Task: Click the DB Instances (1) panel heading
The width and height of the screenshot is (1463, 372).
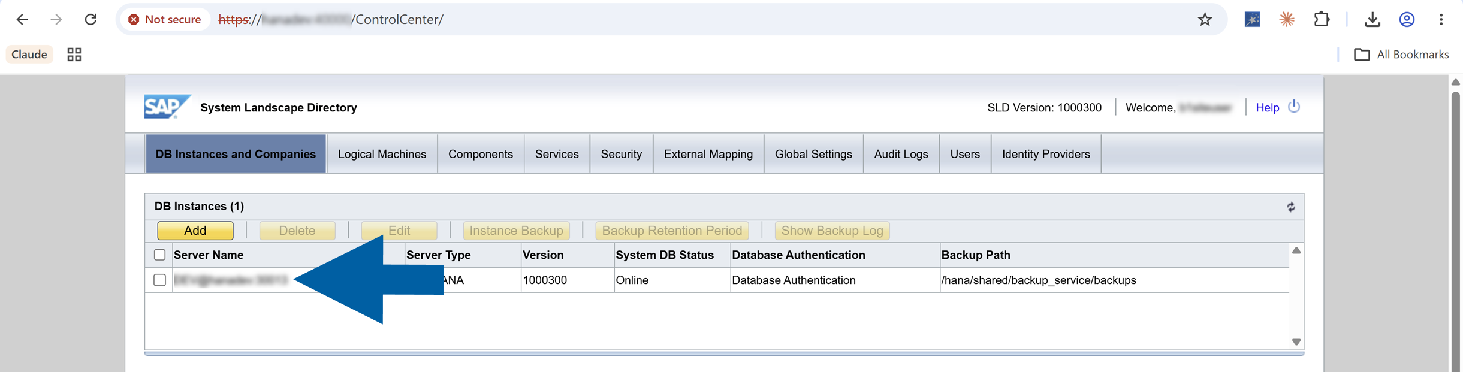Action: click(199, 207)
